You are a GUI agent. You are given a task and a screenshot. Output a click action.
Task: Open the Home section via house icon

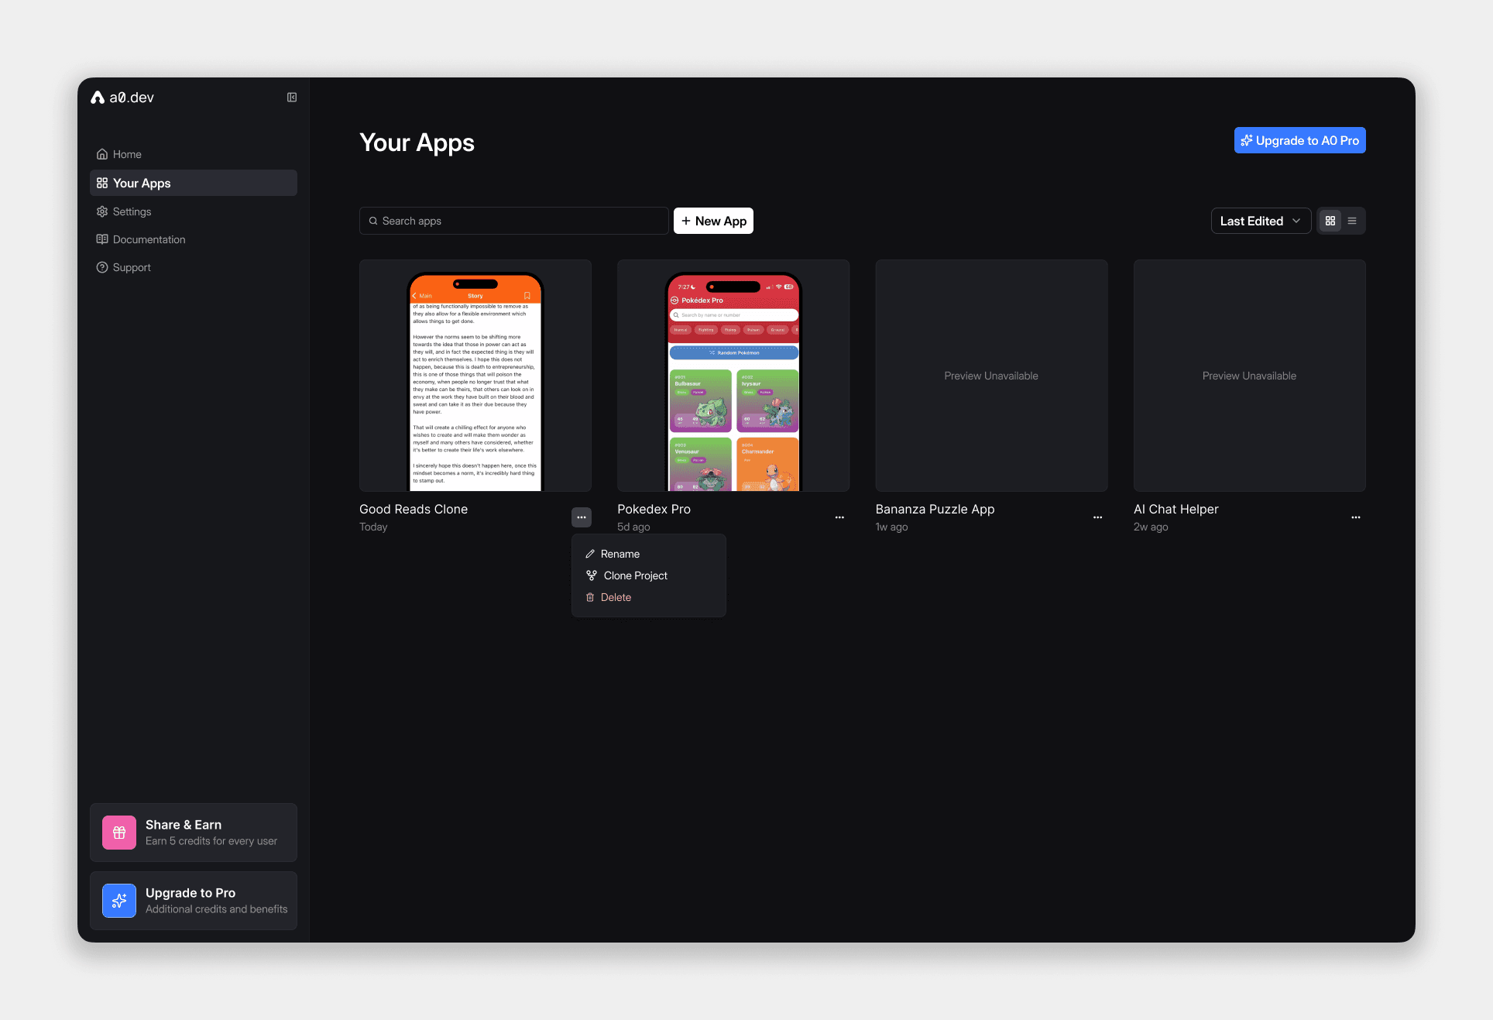(101, 154)
